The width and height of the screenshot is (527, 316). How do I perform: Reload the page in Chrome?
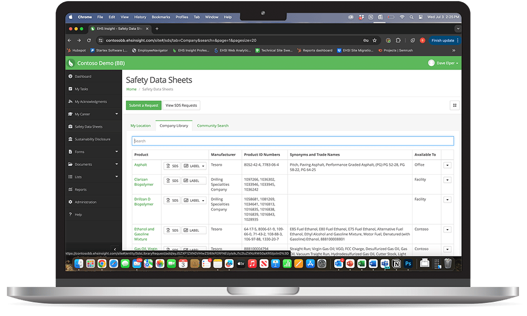pyautogui.click(x=87, y=40)
